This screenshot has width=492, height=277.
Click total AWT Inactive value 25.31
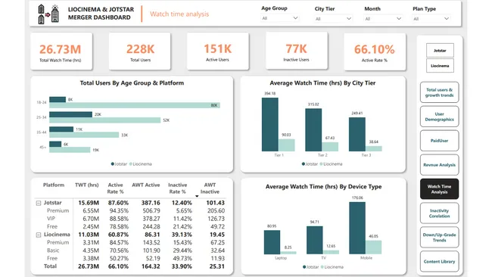point(216,266)
